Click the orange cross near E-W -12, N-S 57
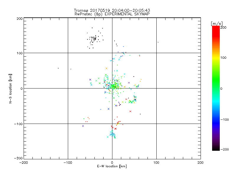Image resolution: width=236 pixels, height=177 pixels. 106,68
